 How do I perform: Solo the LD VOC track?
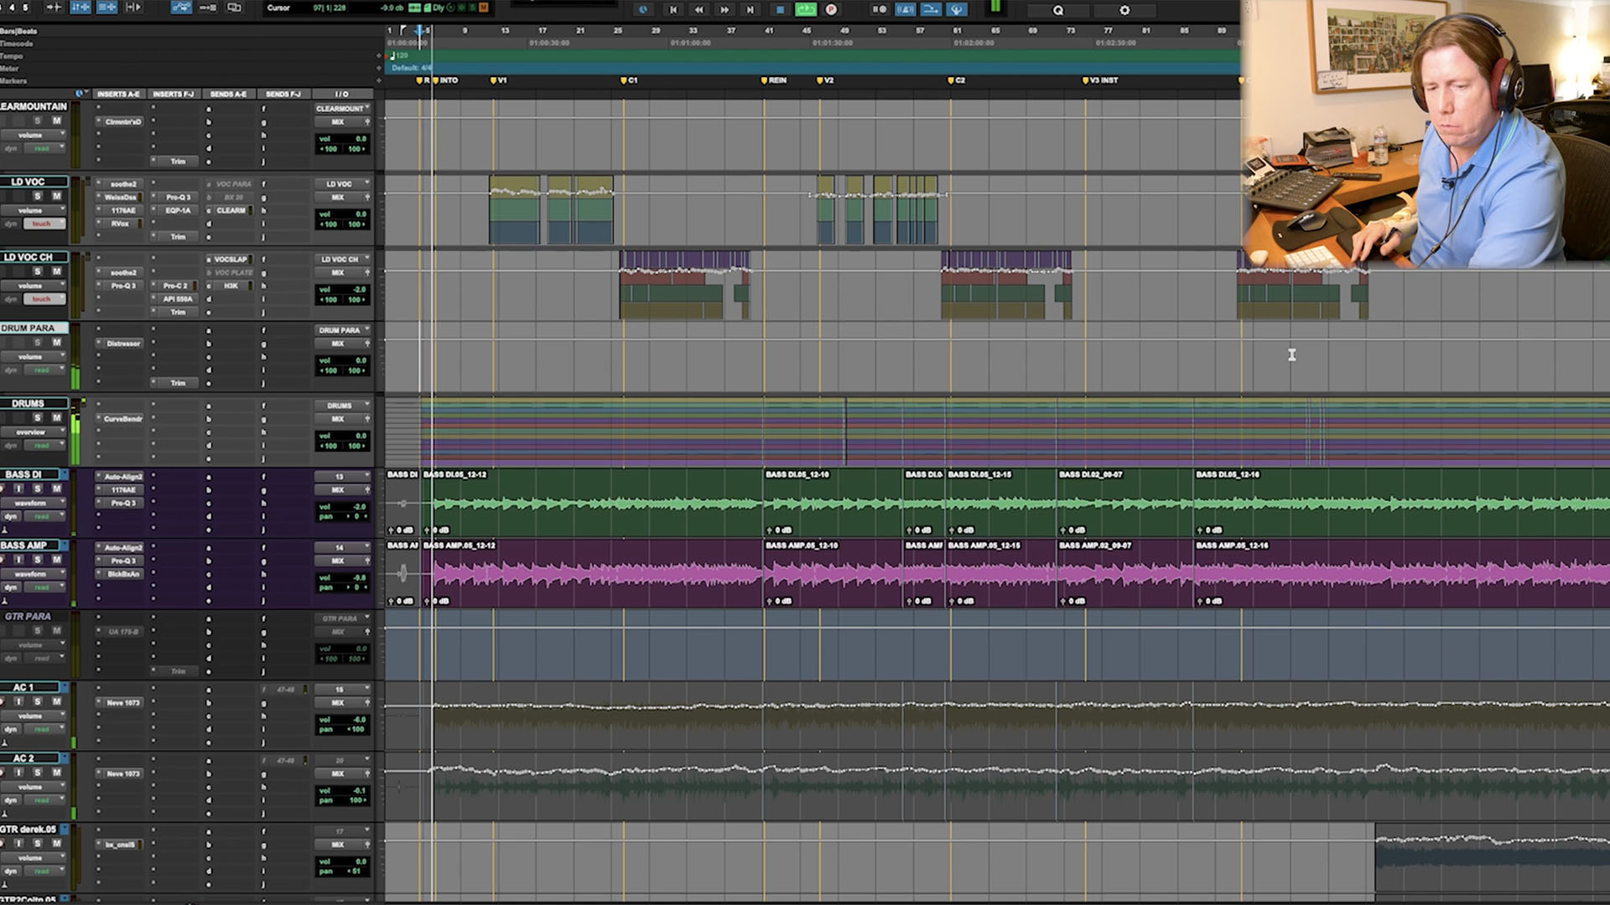point(37,196)
